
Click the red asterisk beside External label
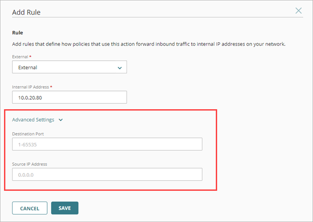[29, 57]
